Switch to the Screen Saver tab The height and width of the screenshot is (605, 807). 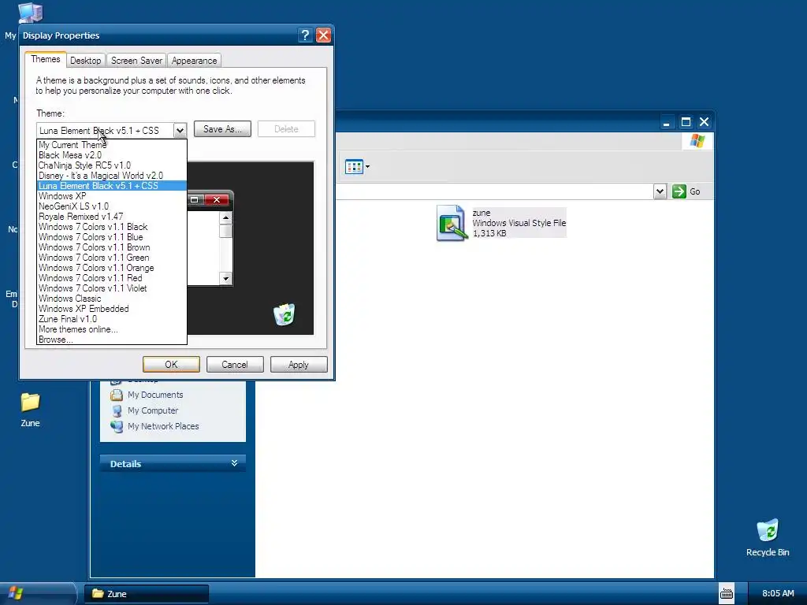[x=136, y=60]
